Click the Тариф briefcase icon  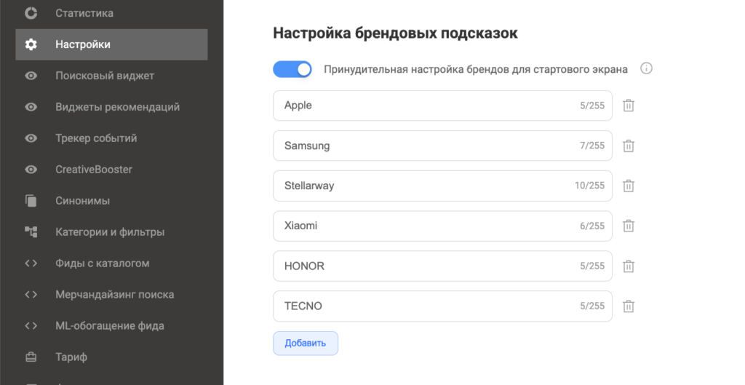pyautogui.click(x=31, y=357)
